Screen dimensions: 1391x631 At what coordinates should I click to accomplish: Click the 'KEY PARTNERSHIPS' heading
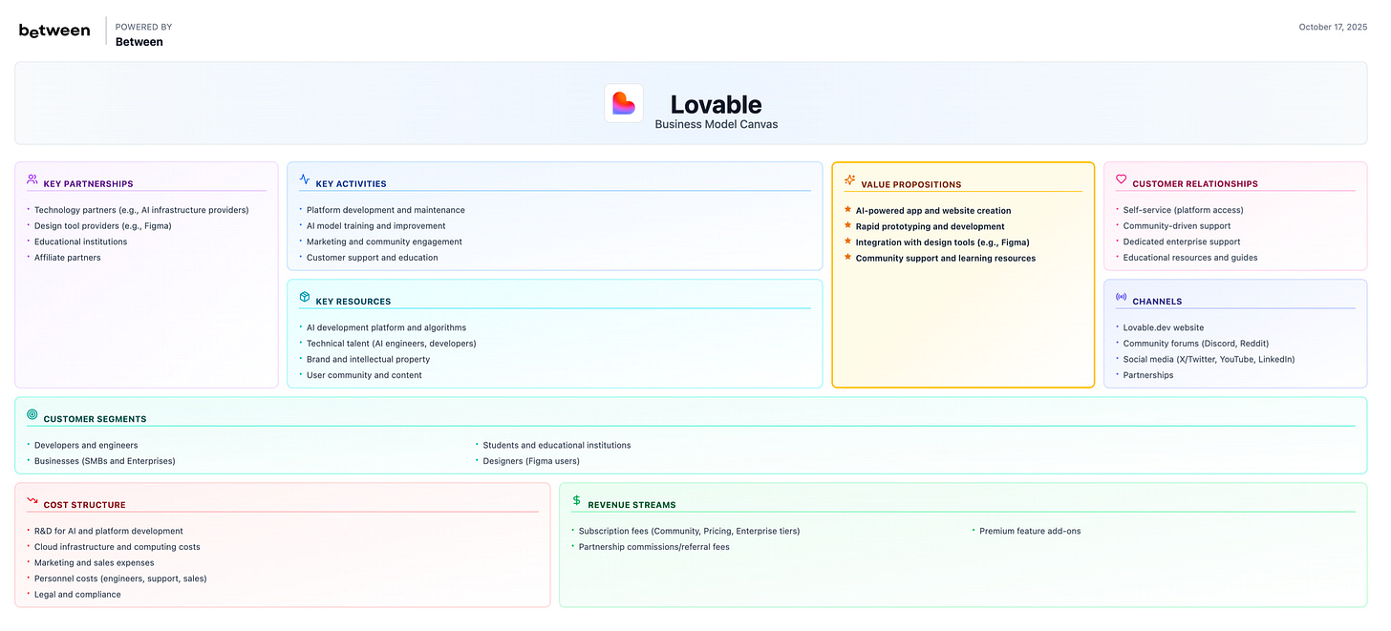89,184
